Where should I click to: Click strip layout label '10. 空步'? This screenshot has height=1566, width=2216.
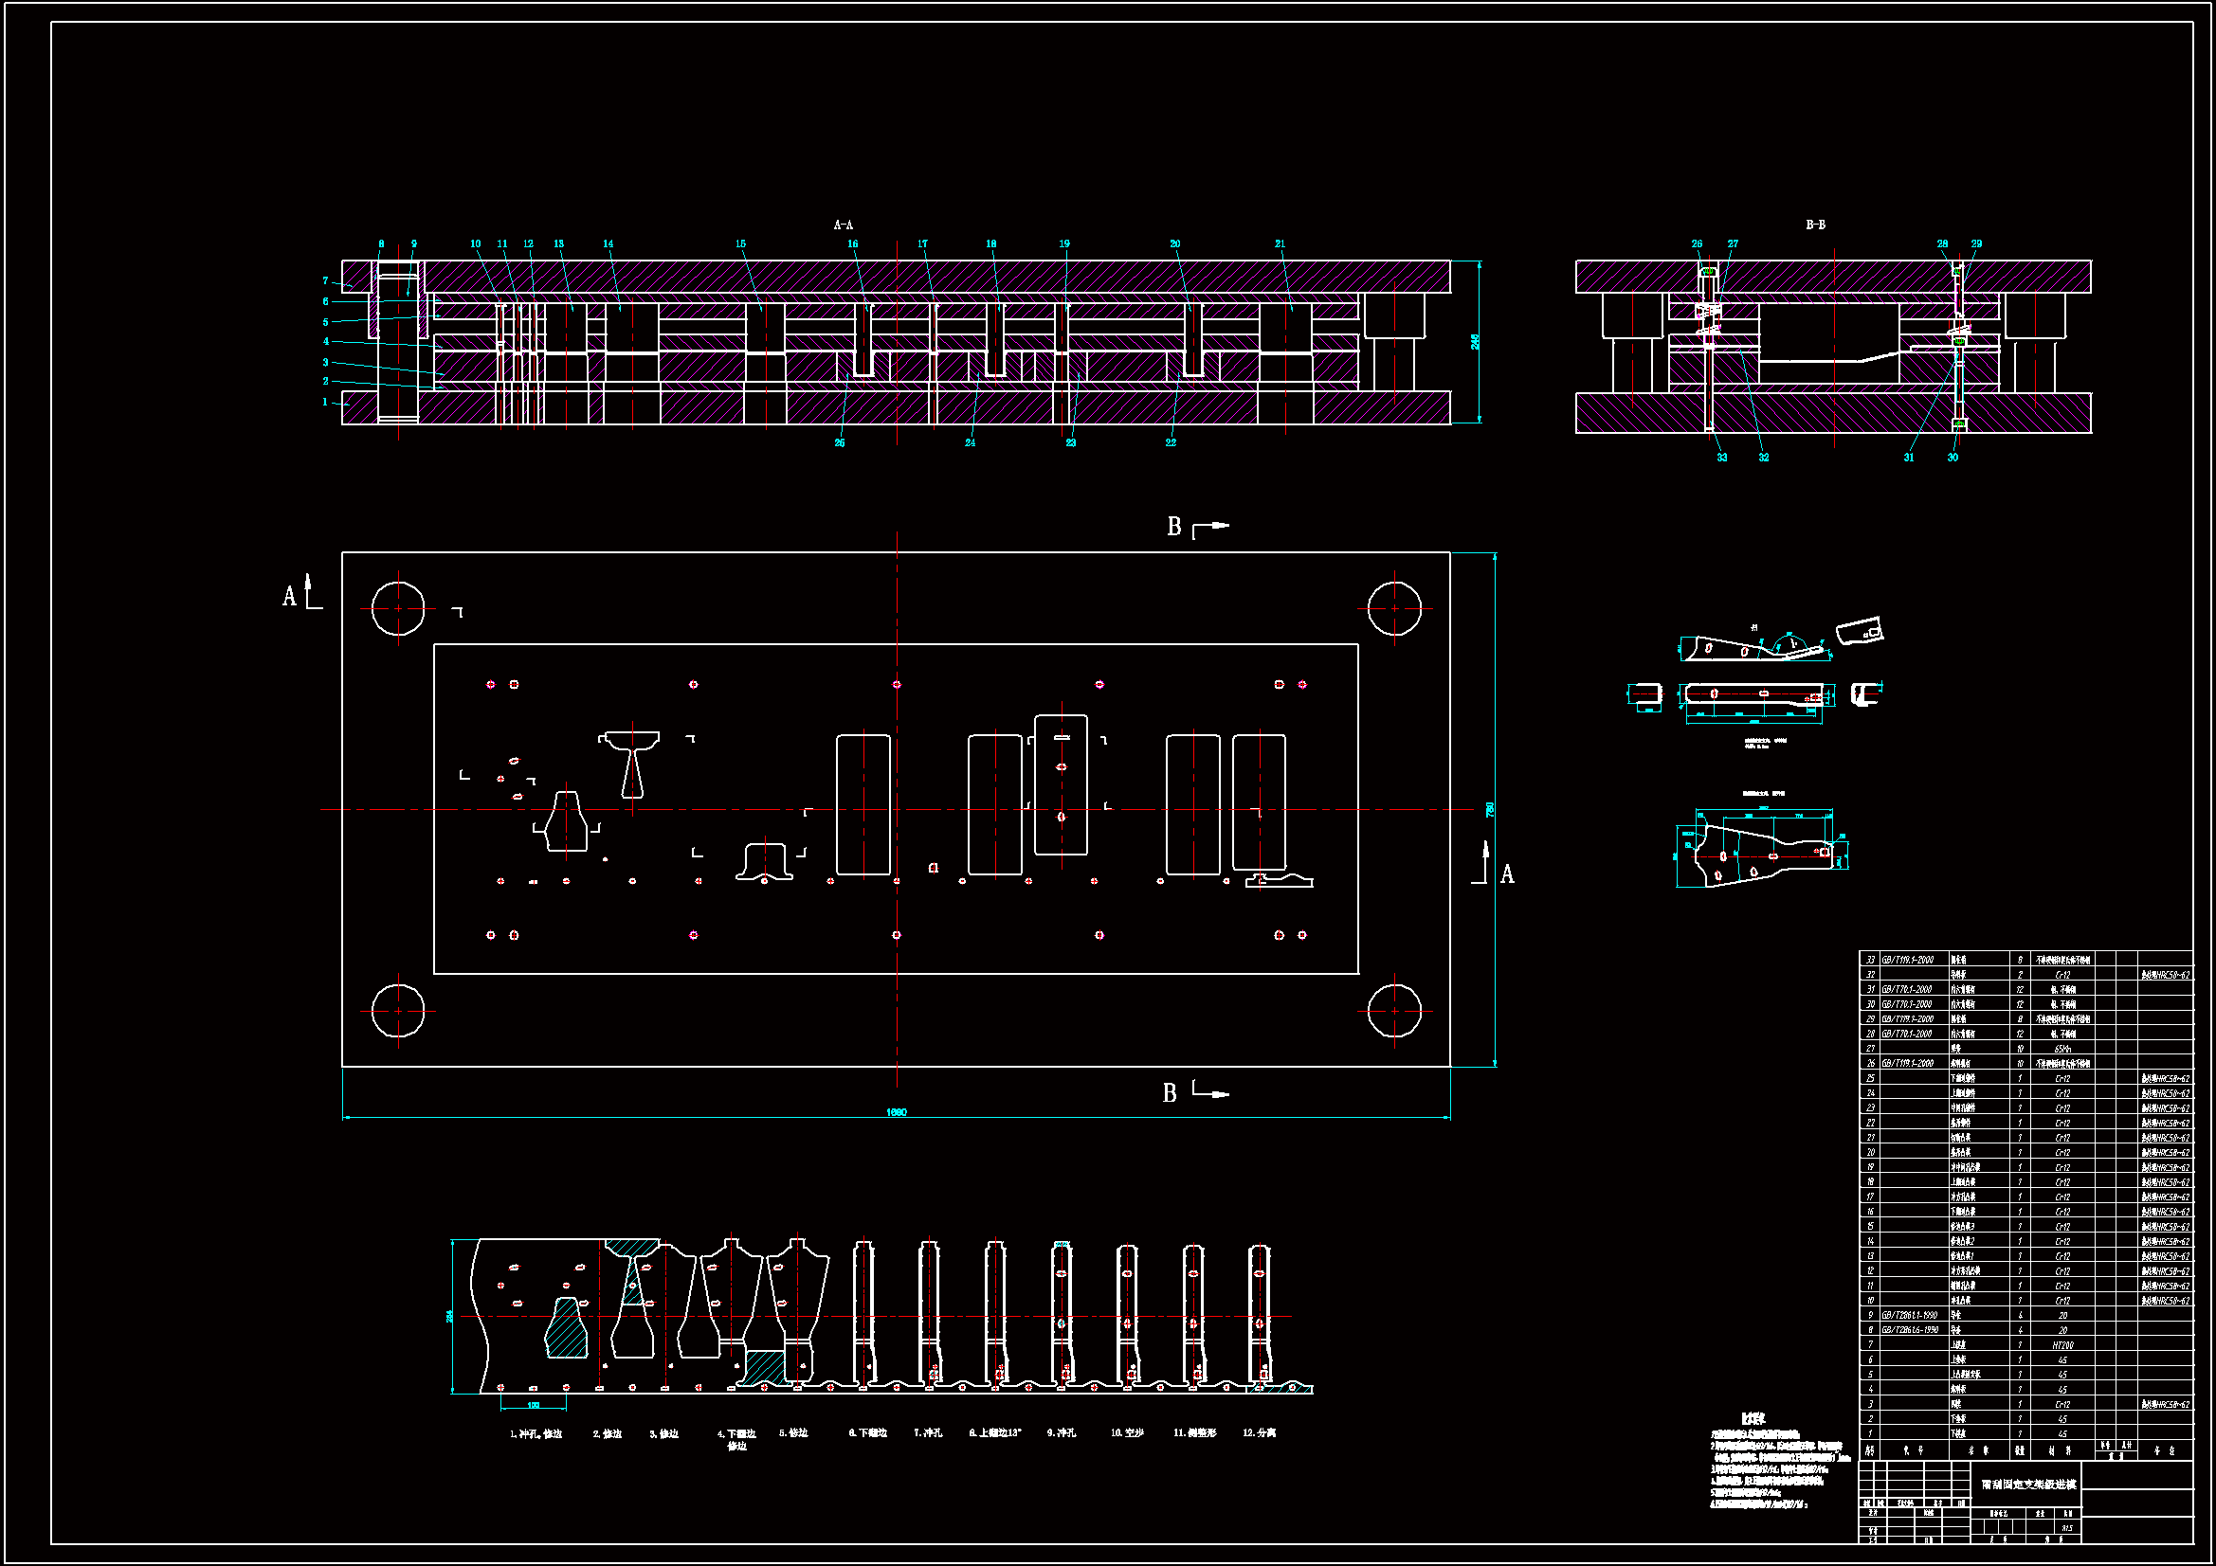click(1126, 1432)
